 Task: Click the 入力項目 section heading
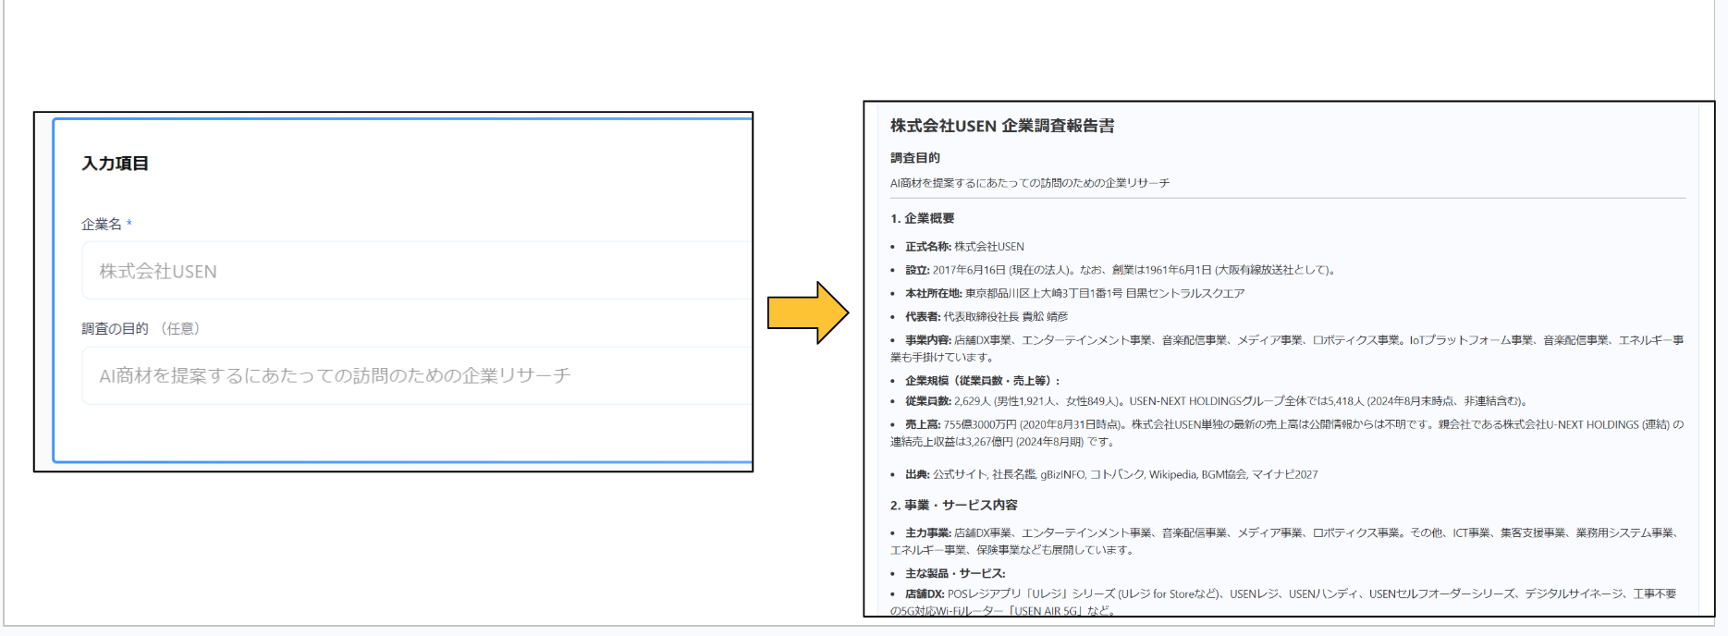(x=115, y=164)
